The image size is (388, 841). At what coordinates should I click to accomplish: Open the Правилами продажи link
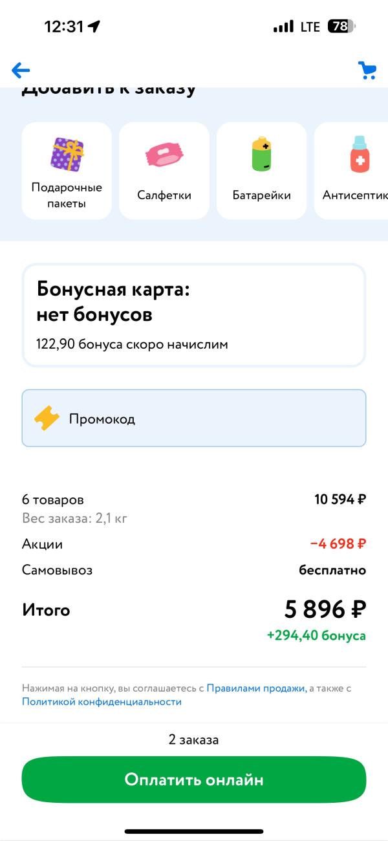[x=257, y=688]
